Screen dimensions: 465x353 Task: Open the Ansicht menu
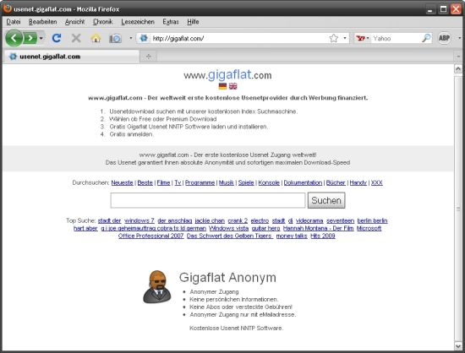[74, 22]
